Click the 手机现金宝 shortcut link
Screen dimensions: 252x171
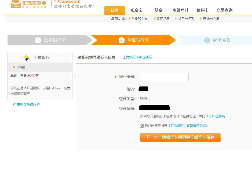(x=140, y=19)
